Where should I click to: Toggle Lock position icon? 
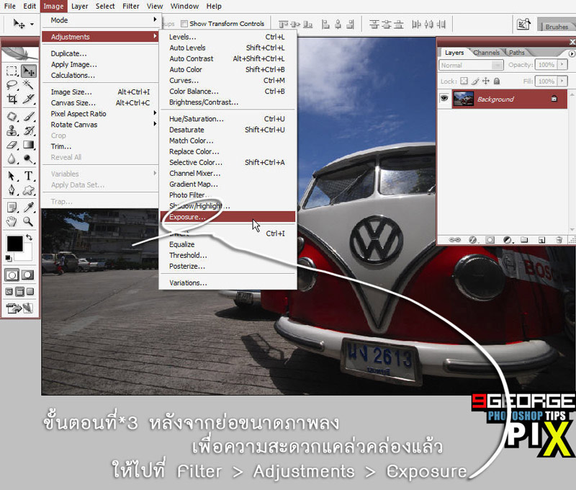pos(485,81)
